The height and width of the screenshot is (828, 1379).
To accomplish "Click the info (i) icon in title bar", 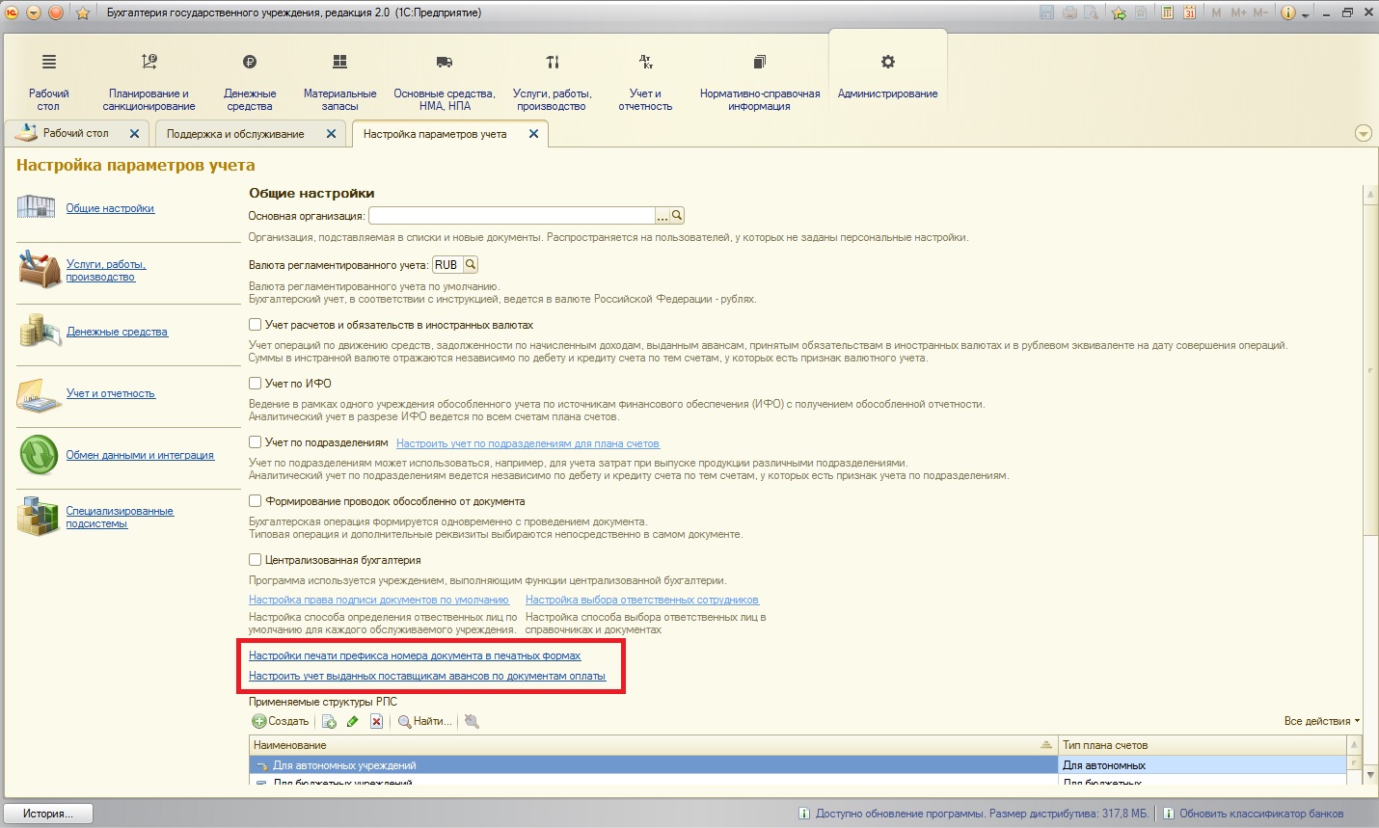I will (x=1287, y=13).
